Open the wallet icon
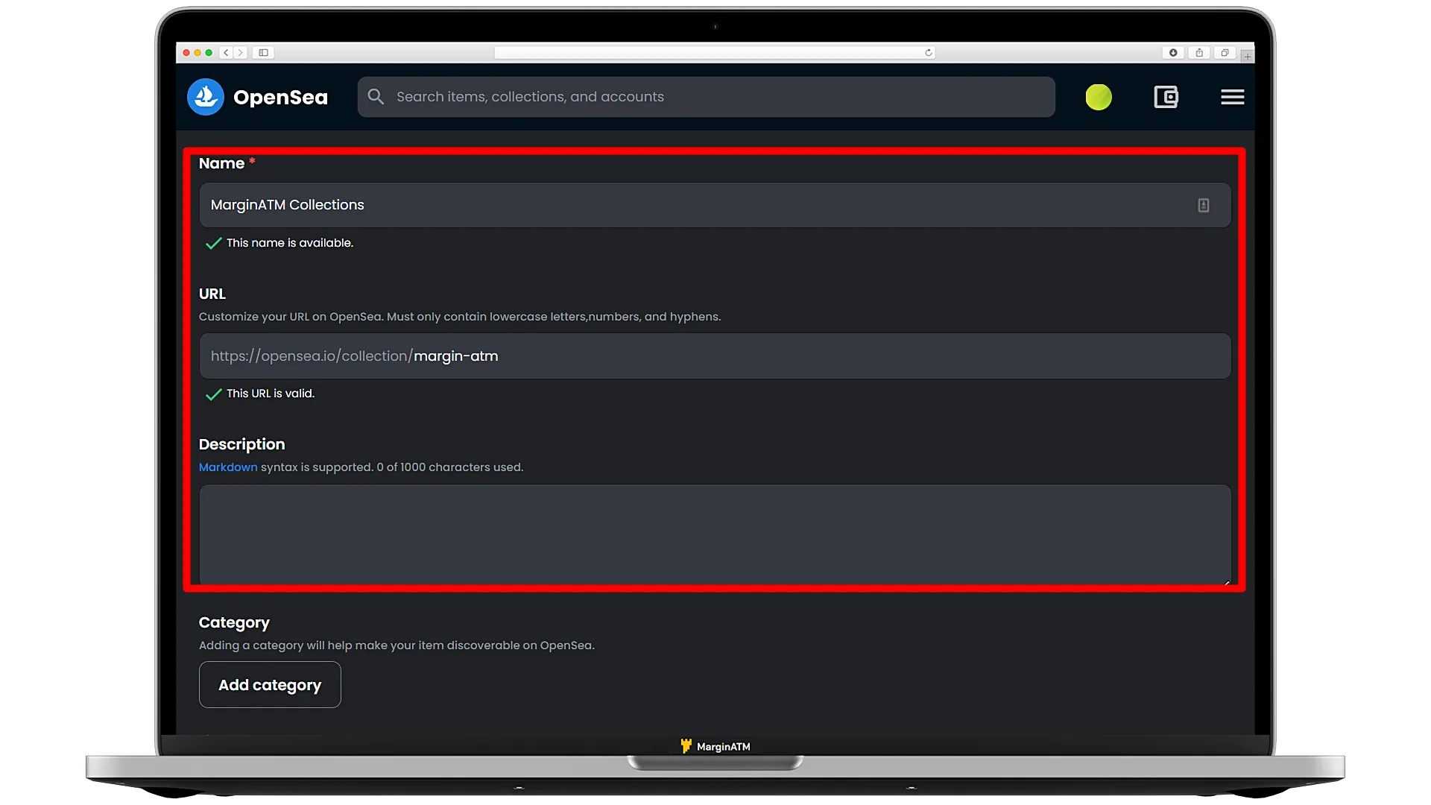This screenshot has height=805, width=1431. (1166, 97)
